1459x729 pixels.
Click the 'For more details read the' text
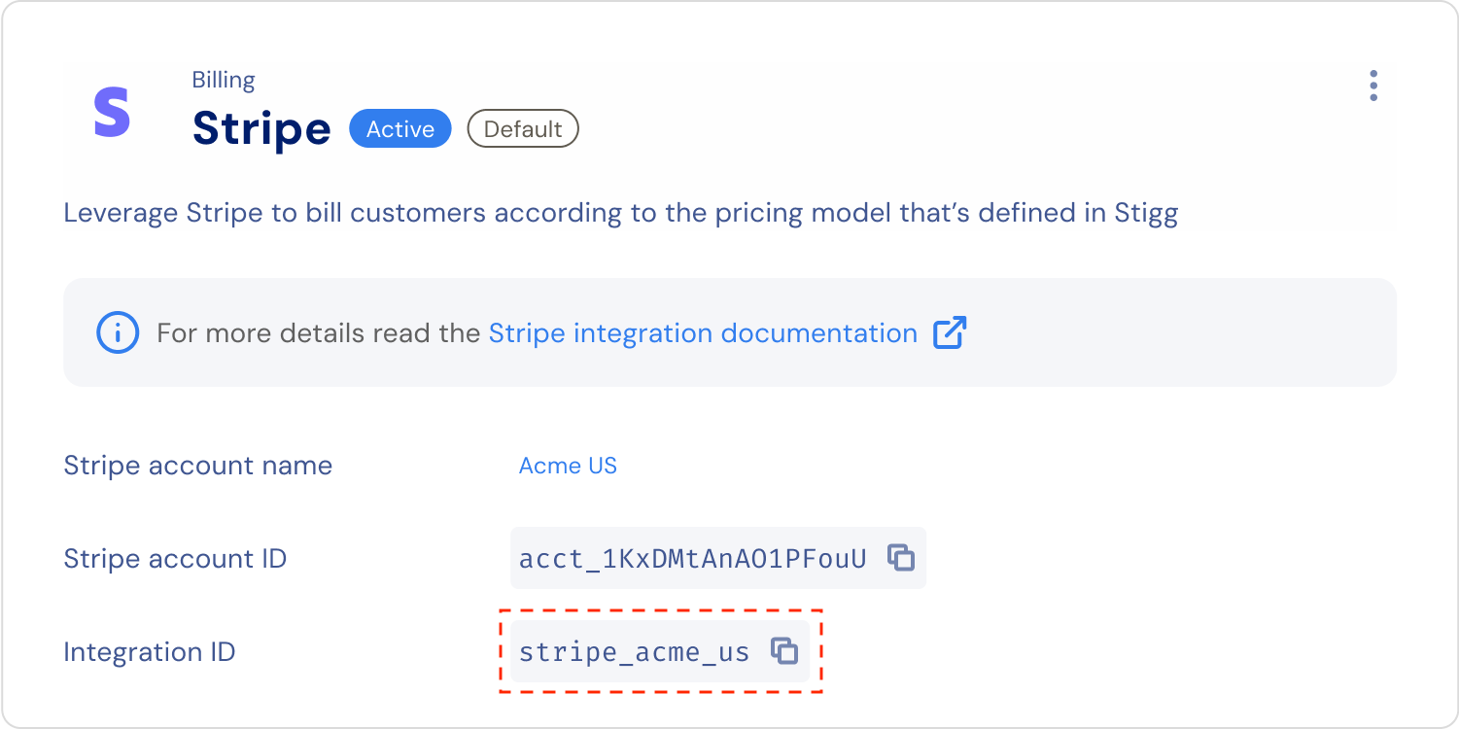click(319, 333)
